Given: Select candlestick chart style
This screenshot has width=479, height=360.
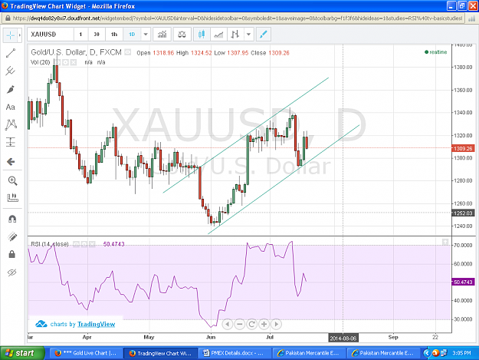Looking at the screenshot, I should [202, 35].
